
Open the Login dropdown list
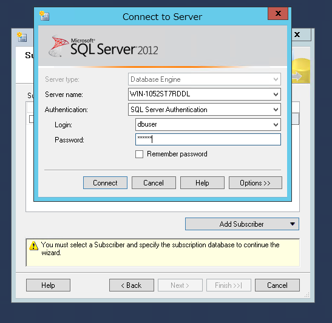(x=276, y=124)
